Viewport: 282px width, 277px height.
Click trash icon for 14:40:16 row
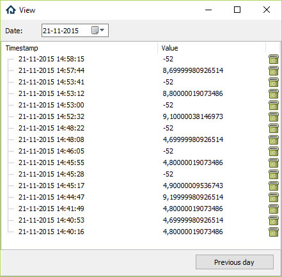point(274,232)
